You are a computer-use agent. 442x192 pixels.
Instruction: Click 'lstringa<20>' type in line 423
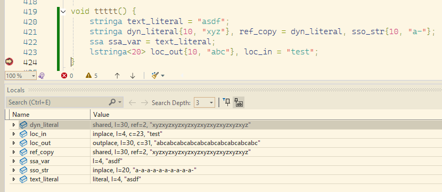tap(118, 52)
